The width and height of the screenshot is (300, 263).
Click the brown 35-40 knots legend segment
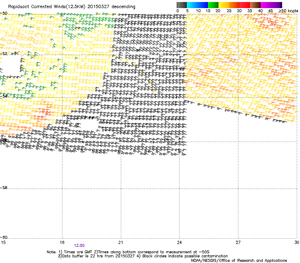(255, 5)
